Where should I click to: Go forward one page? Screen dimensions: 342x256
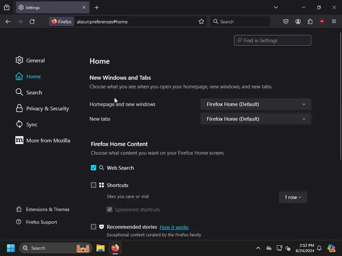click(x=20, y=22)
